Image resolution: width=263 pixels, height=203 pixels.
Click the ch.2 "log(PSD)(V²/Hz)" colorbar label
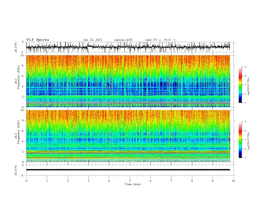pyautogui.click(x=248, y=141)
